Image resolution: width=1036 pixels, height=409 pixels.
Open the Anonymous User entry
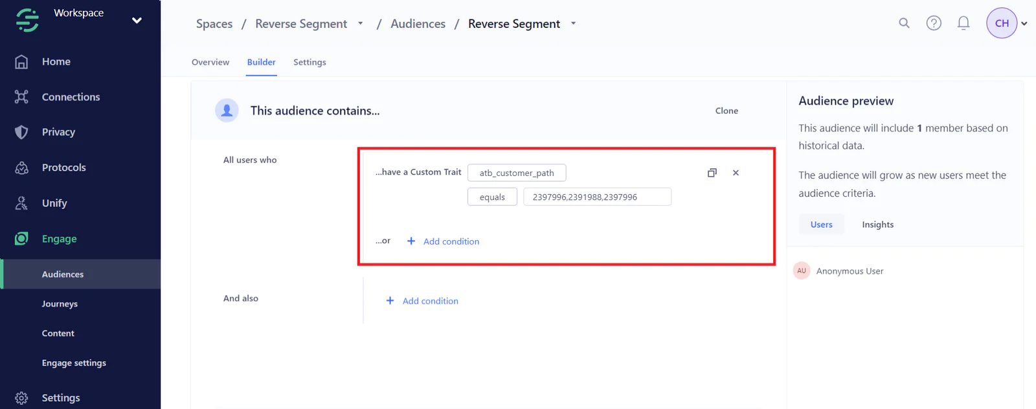click(x=850, y=271)
